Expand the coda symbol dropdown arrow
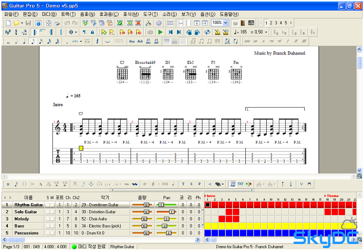 click(x=76, y=32)
